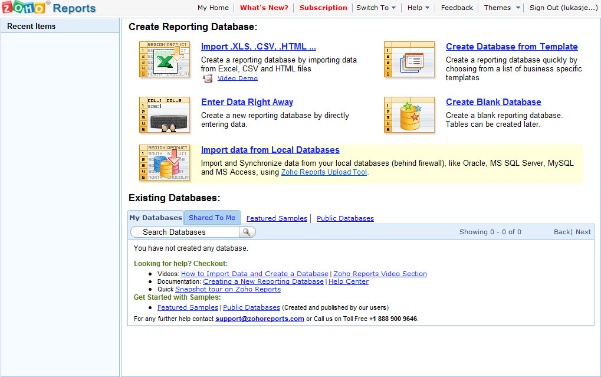
Task: Open Creating a New Reporting Database doc
Action: (x=263, y=281)
